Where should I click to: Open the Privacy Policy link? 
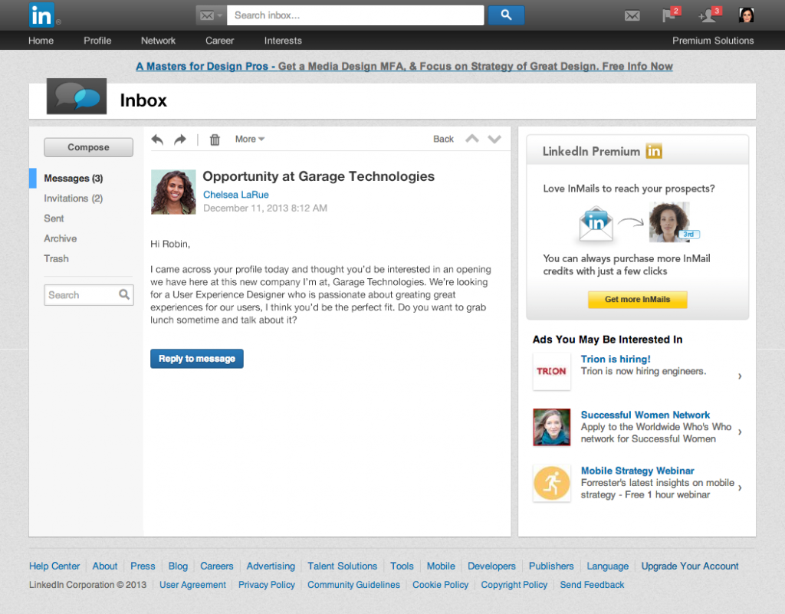266,584
